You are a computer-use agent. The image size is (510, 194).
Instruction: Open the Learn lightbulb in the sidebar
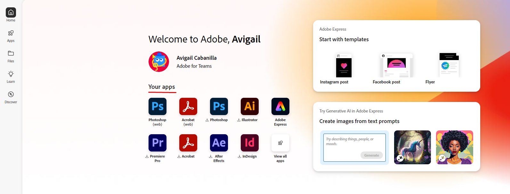pos(11,77)
